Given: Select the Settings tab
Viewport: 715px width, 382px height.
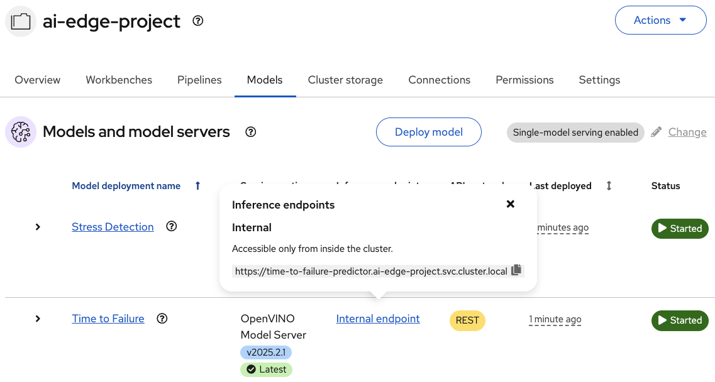Looking at the screenshot, I should [x=599, y=80].
